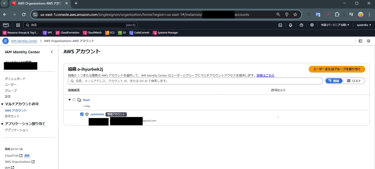Switch to 階層 hierarchy view
Screen dimensions: 375x169
coord(334,81)
